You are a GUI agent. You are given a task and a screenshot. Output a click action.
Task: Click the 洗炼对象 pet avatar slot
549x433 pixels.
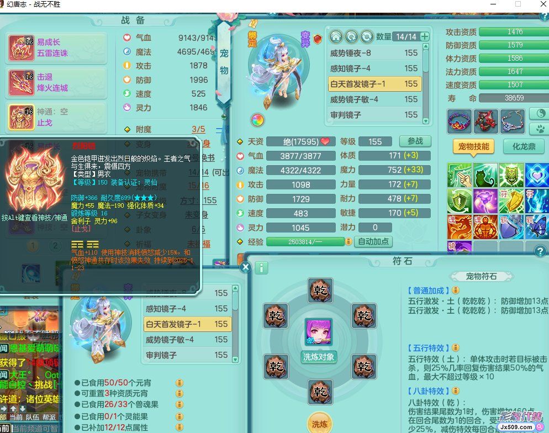click(320, 333)
